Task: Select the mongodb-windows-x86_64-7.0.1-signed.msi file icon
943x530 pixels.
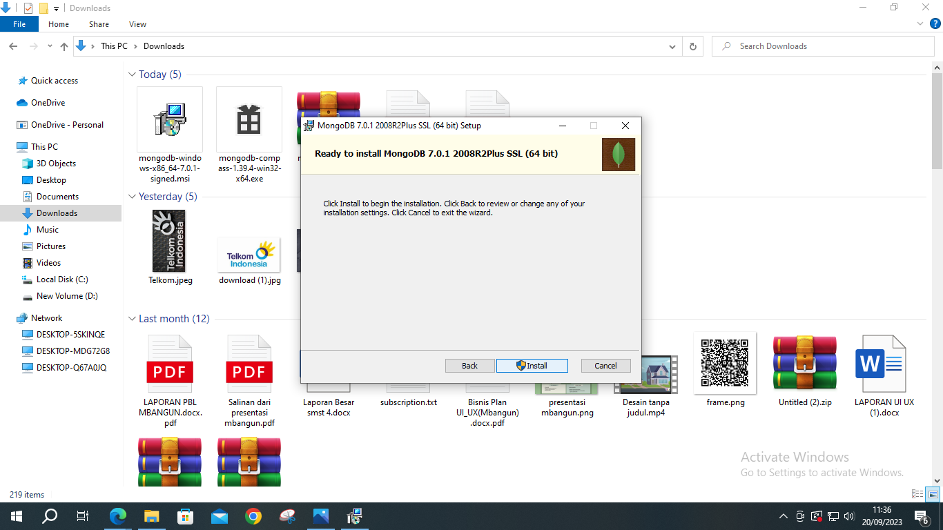Action: [170, 119]
